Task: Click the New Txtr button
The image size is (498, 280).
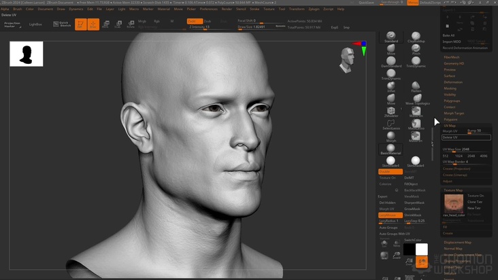Action: pyautogui.click(x=474, y=208)
